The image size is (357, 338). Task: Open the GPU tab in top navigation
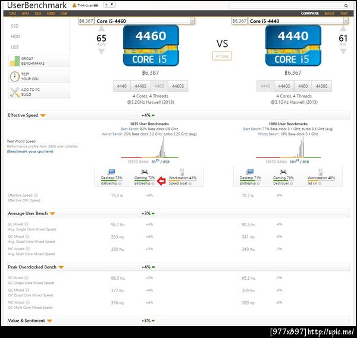25,14
